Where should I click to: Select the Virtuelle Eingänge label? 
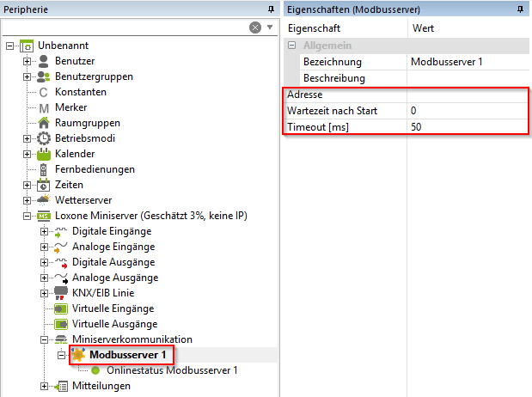pyautogui.click(x=113, y=308)
